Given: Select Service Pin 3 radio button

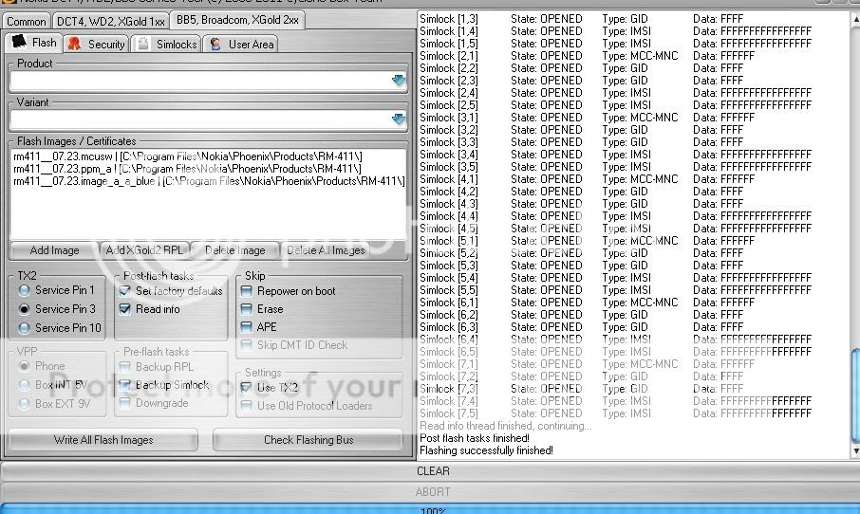Looking at the screenshot, I should tap(24, 309).
